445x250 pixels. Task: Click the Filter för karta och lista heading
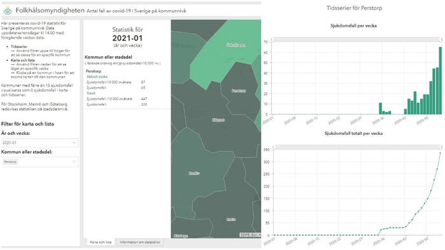pyautogui.click(x=27, y=124)
